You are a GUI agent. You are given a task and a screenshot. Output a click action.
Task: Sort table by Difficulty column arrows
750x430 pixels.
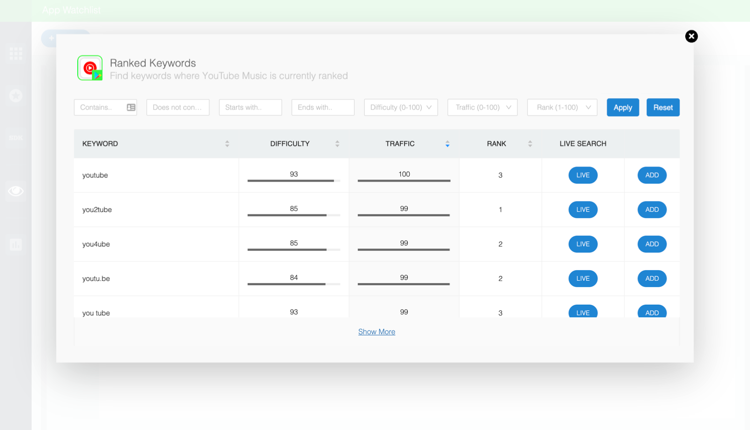(337, 144)
